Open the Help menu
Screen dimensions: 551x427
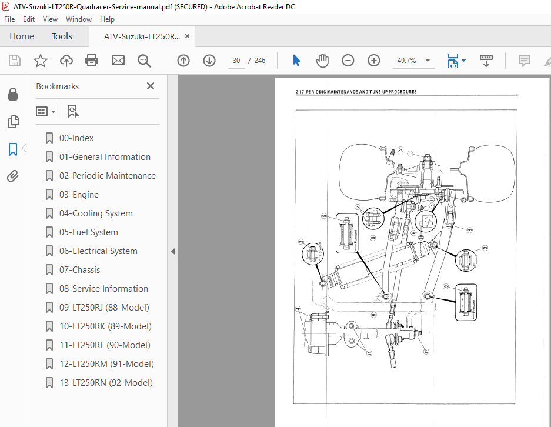[x=107, y=19]
